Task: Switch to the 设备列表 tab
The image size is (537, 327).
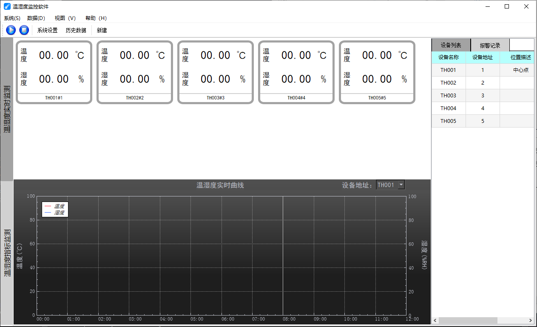Action: pyautogui.click(x=451, y=45)
